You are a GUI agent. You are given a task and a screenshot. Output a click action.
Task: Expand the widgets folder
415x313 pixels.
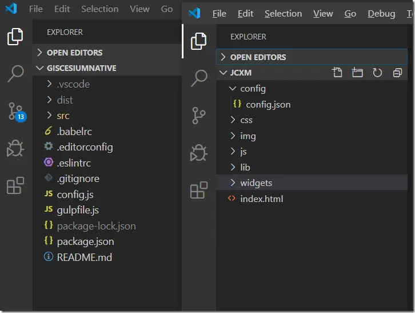click(256, 183)
